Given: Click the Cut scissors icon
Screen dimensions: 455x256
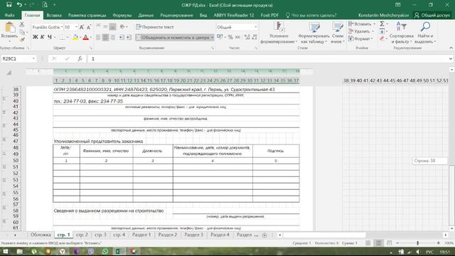Looking at the screenshot, I should click(22, 25).
